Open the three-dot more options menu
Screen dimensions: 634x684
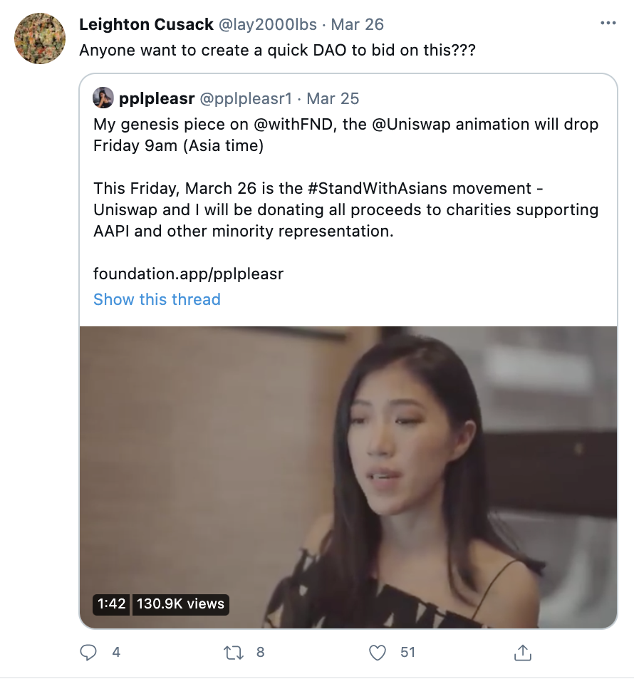608,23
